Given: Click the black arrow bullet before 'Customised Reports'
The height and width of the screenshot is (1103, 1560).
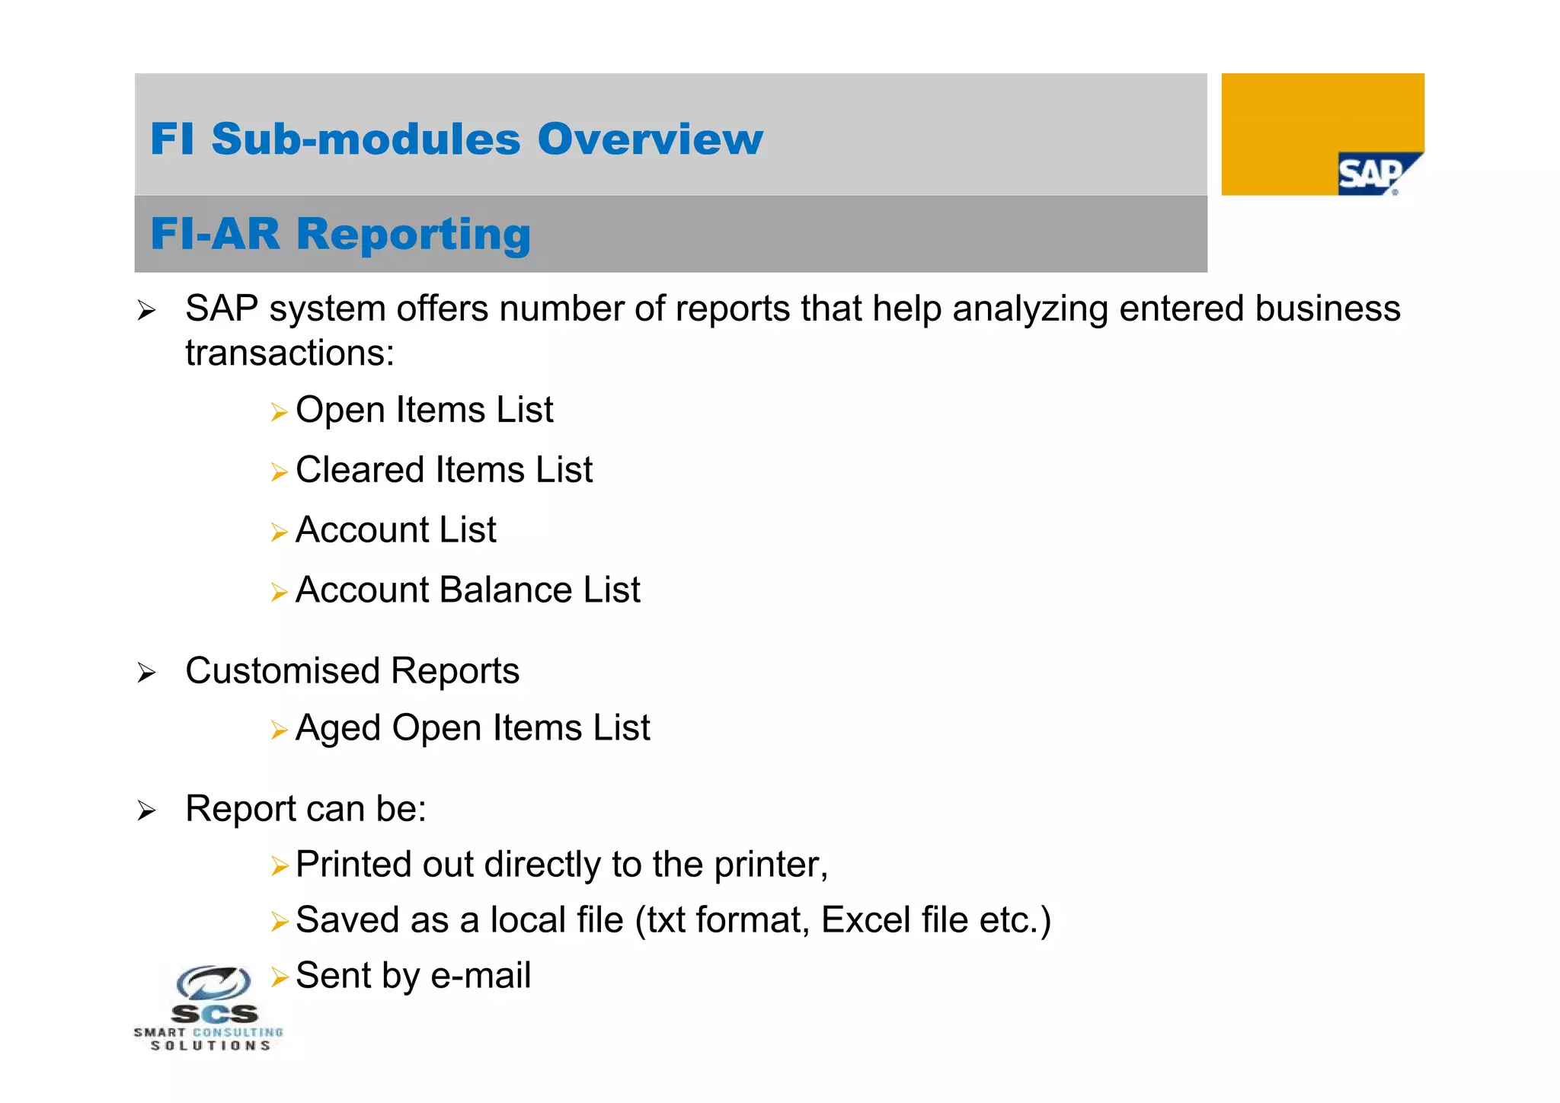Looking at the screenshot, I should [x=146, y=673].
